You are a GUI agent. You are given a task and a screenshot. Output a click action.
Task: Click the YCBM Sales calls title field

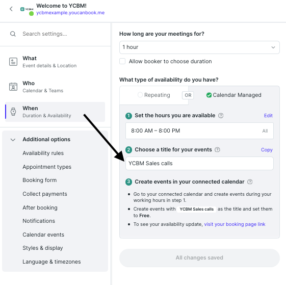tap(199, 163)
